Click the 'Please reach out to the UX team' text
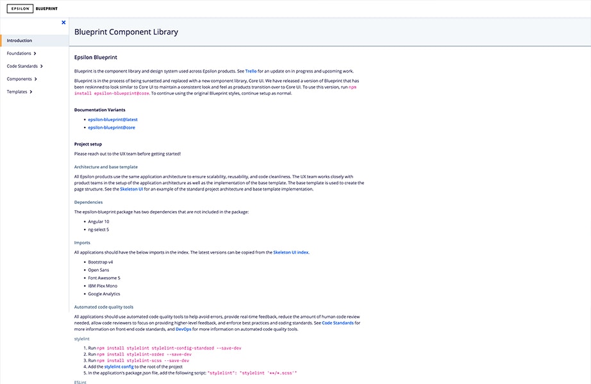 point(128,154)
